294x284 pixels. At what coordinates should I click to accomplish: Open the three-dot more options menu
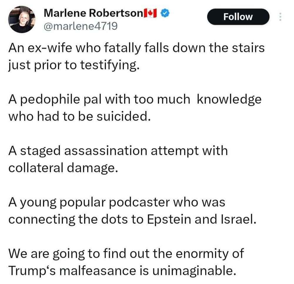280,17
